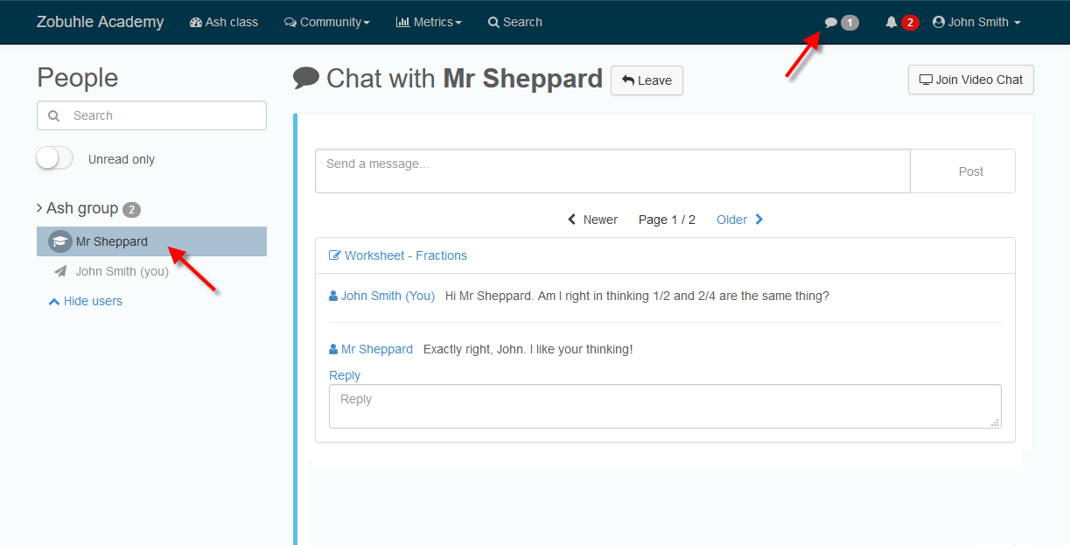1070x545 pixels.
Task: Click the Ash group label
Action: pos(82,208)
